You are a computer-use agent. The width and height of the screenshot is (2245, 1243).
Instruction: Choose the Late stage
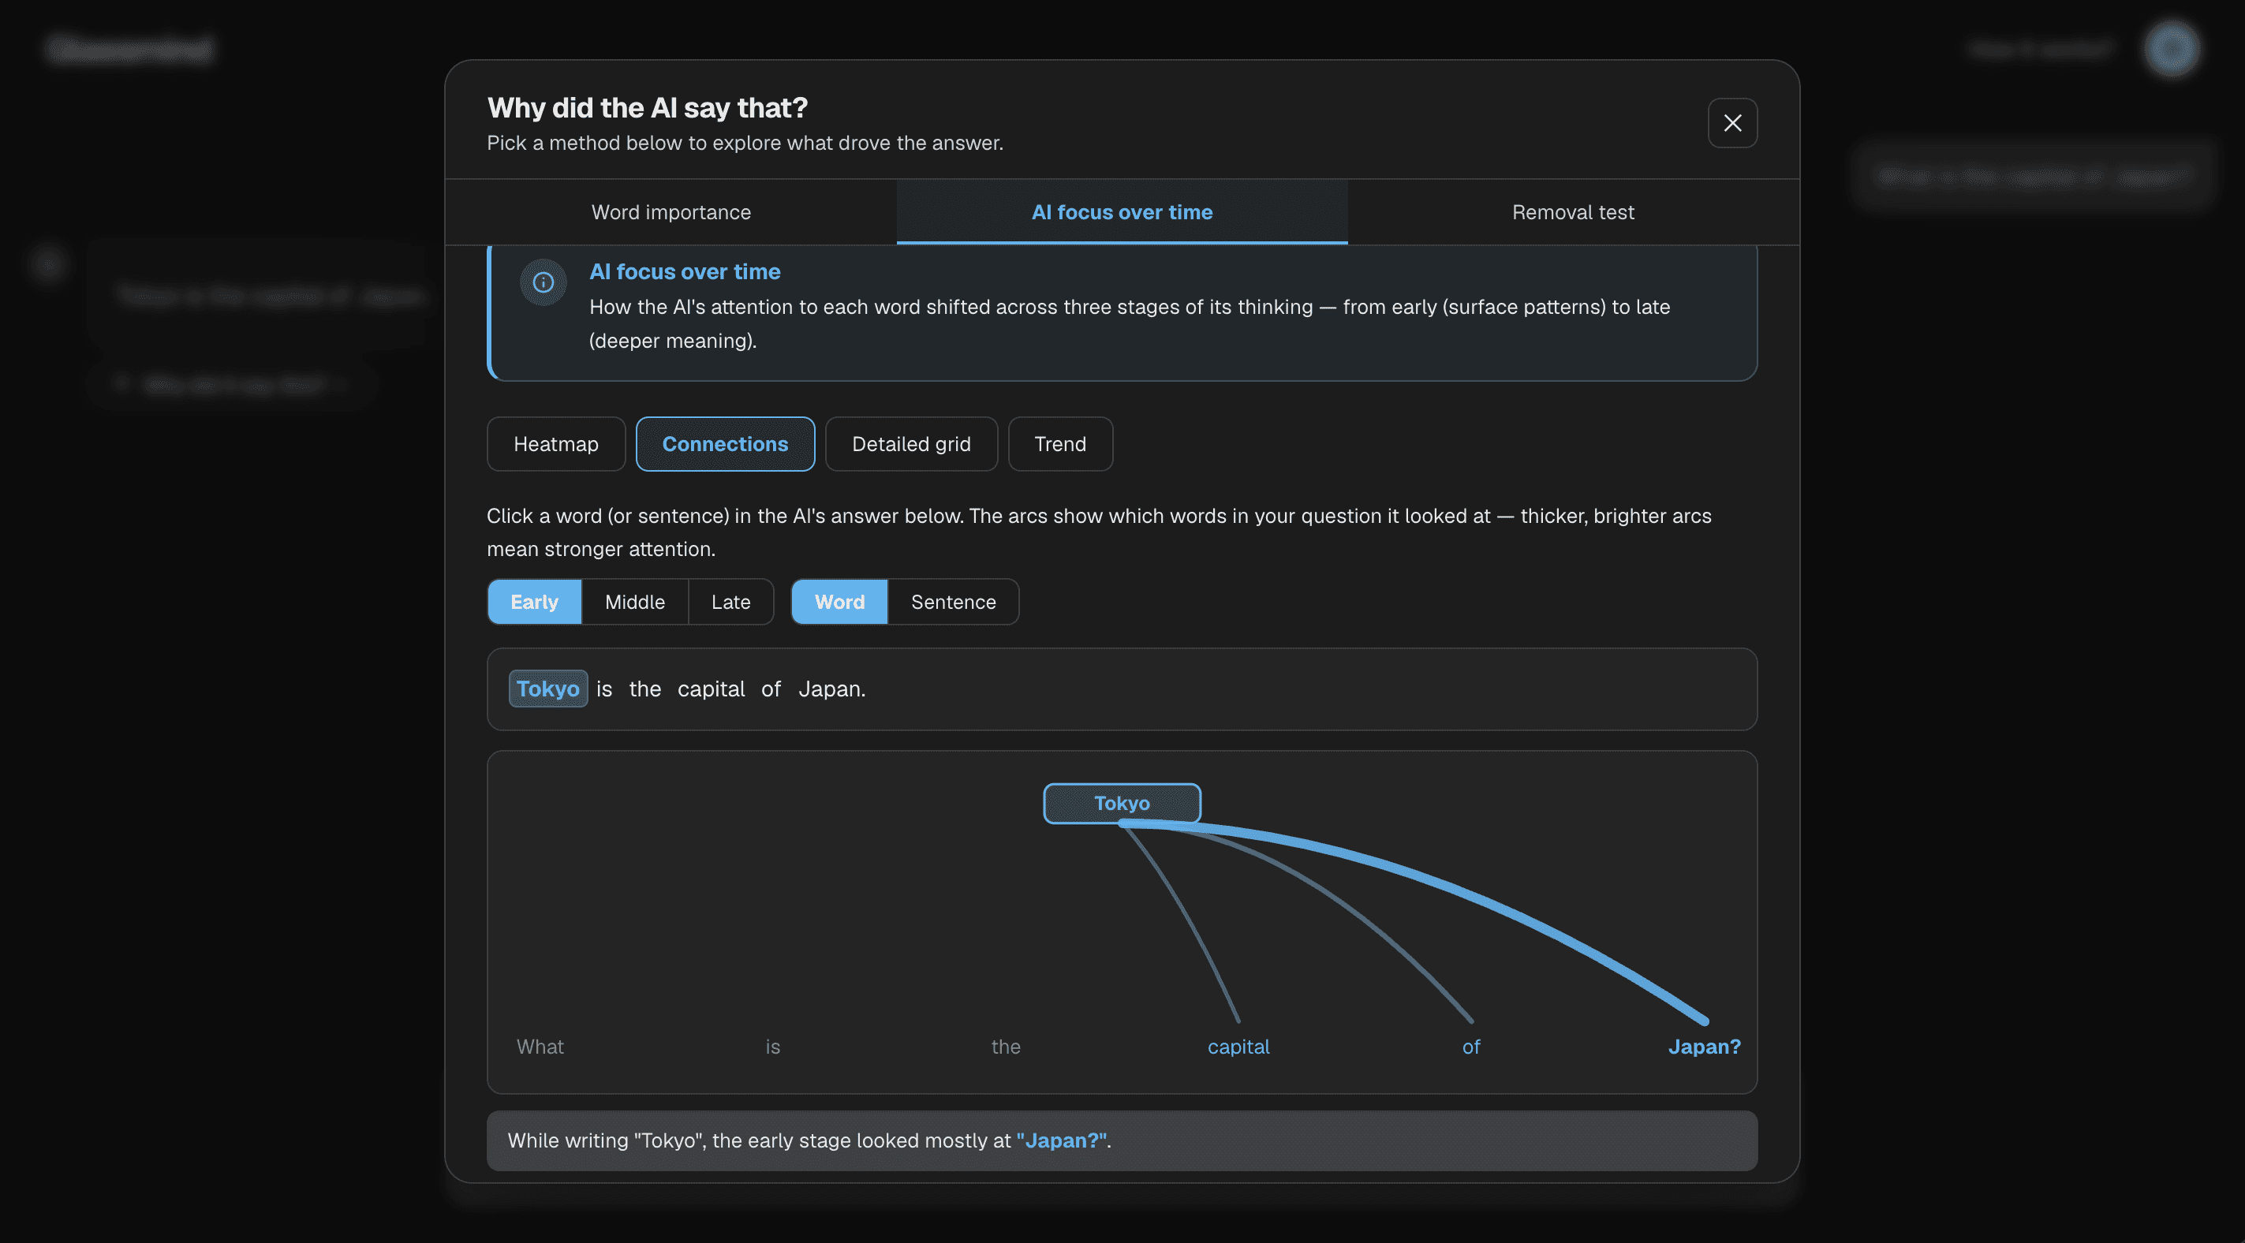730,602
